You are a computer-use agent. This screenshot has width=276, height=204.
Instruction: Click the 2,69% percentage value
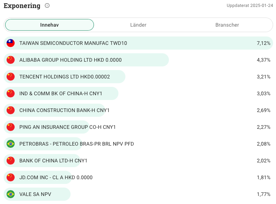click(x=264, y=110)
